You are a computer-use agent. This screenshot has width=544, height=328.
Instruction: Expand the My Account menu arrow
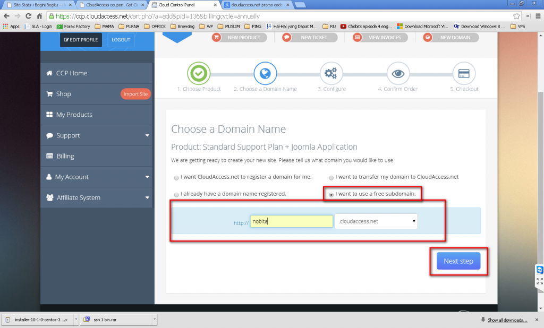pos(147,177)
